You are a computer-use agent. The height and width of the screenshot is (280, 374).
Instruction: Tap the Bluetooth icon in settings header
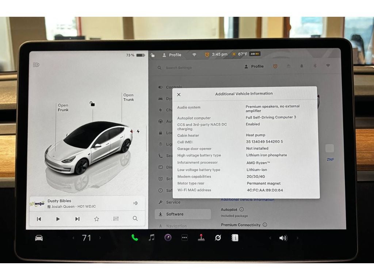coord(315,66)
